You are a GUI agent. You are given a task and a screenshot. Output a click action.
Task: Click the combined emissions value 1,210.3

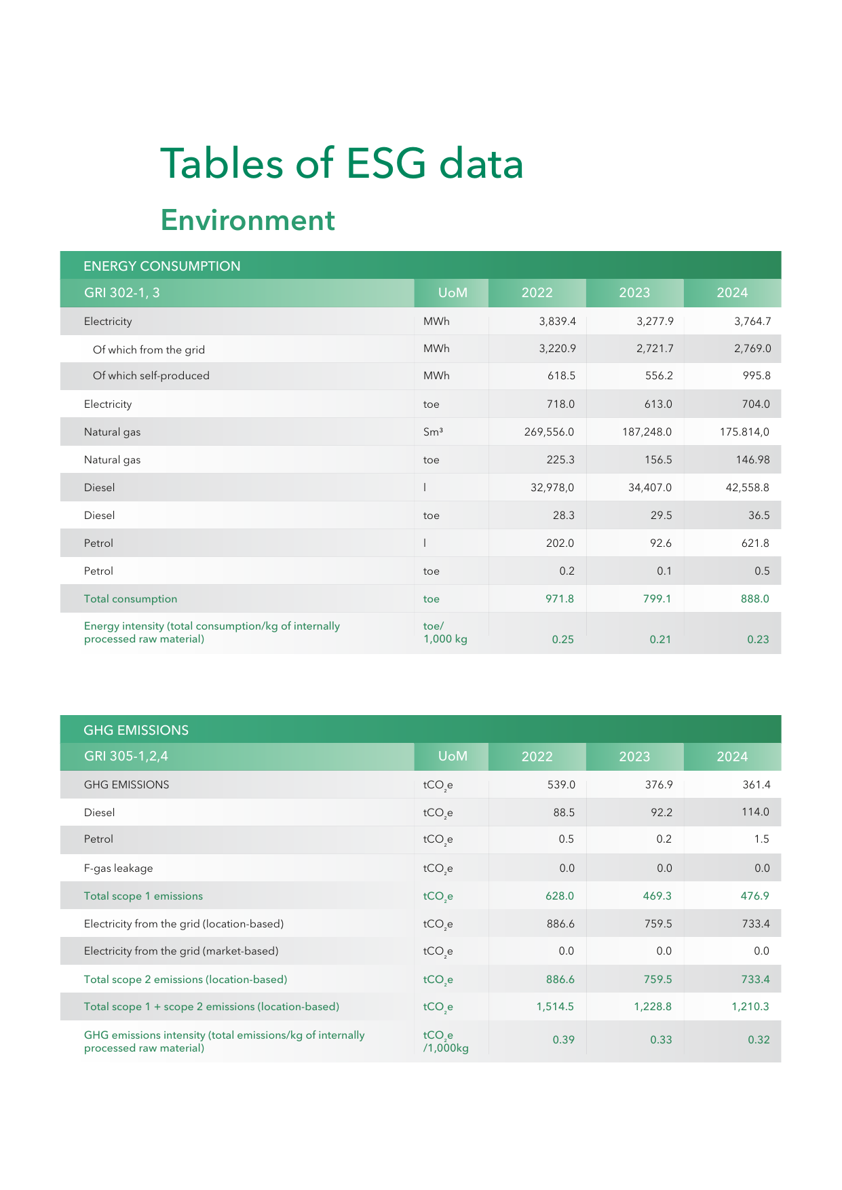coord(750,1006)
